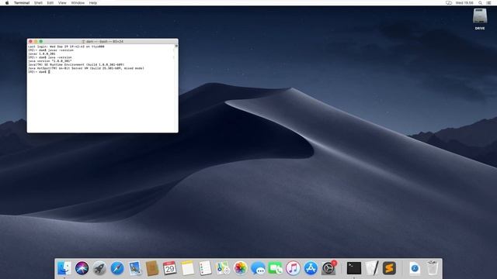This screenshot has height=279, width=497.
Task: Open Messages speech bubble icon in Dock
Action: point(258,268)
